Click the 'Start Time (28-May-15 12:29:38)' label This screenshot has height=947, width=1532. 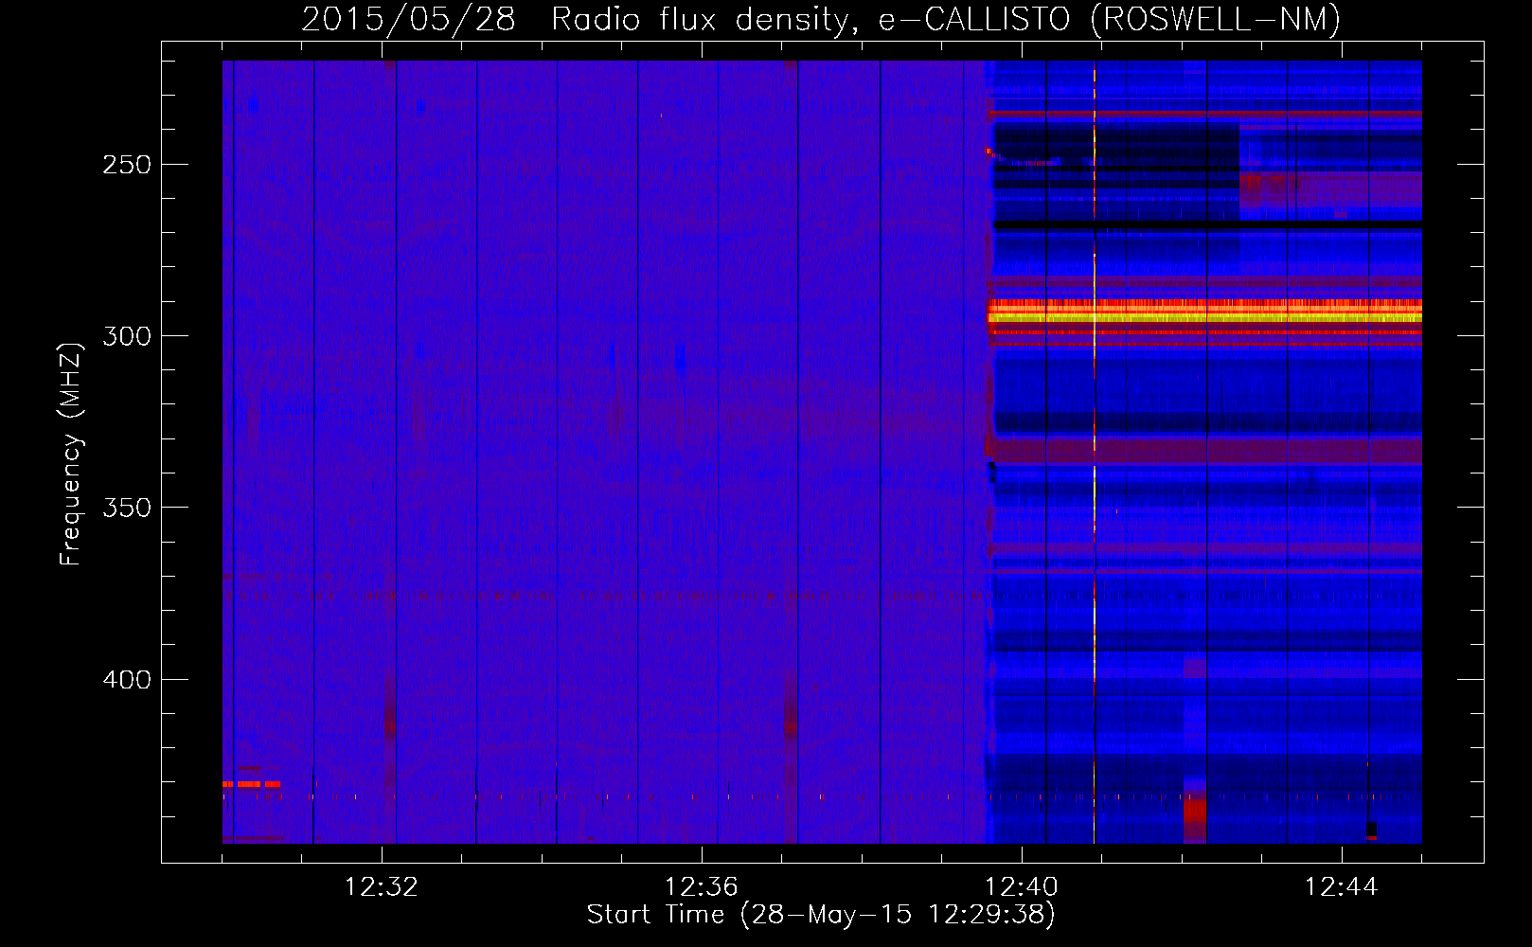coord(821,915)
